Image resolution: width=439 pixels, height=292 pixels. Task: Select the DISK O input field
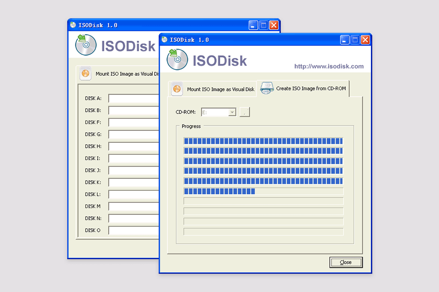click(x=133, y=230)
